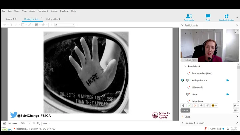
Task: Select the Pen highlighter annotation tool
Action: (x=30, y=25)
